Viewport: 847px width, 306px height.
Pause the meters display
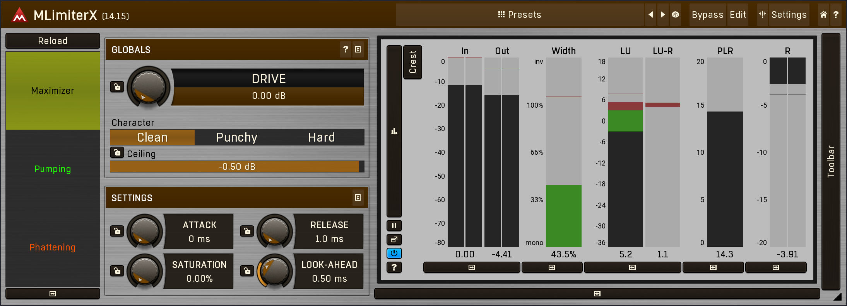pyautogui.click(x=394, y=226)
